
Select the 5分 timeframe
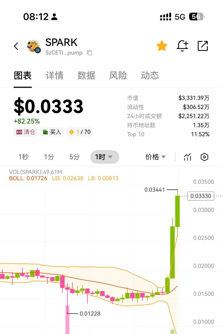[74, 157]
